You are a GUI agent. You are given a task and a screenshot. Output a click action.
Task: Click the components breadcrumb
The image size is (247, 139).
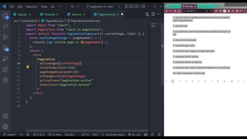click(29, 21)
